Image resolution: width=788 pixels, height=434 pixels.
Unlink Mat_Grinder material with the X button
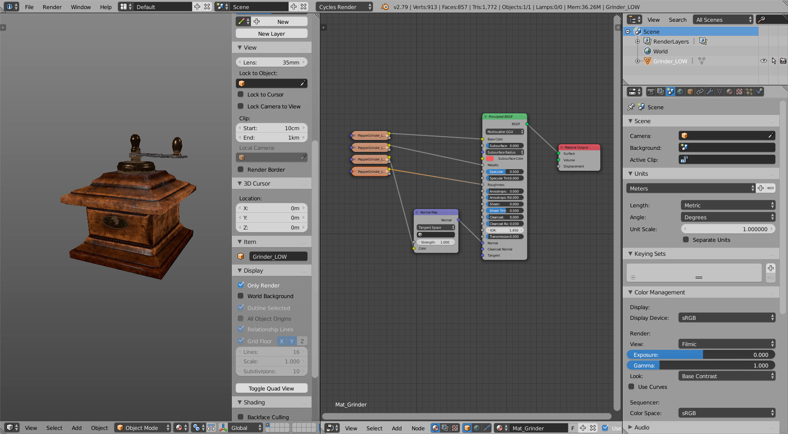(593, 428)
